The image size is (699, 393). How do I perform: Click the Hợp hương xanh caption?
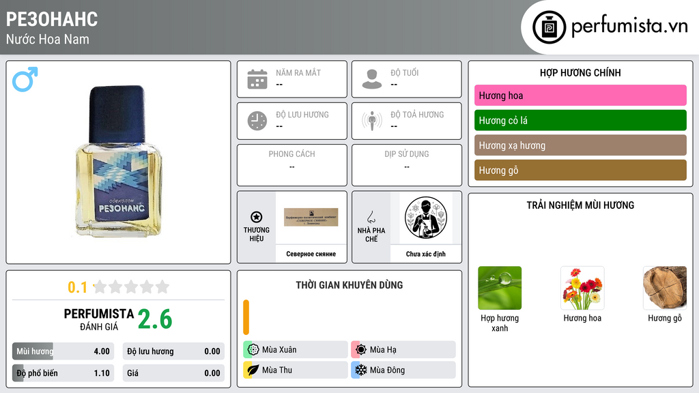(500, 323)
